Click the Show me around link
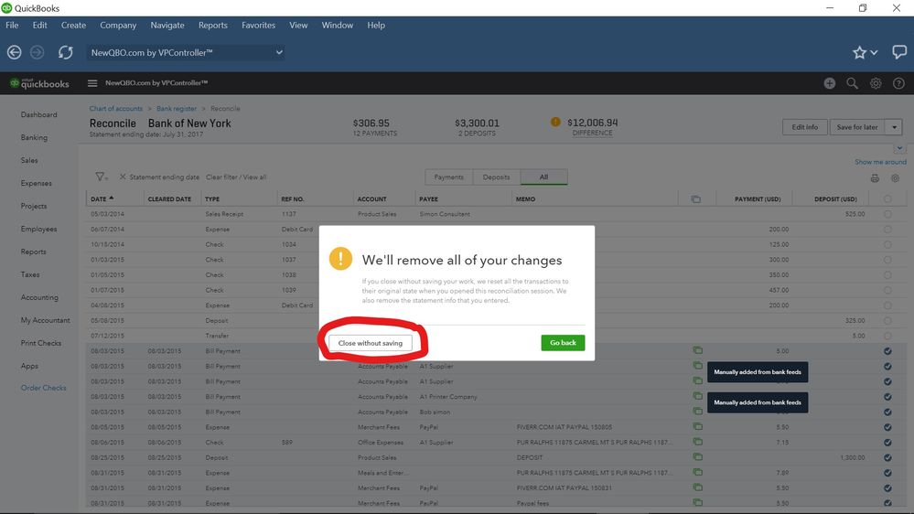The width and height of the screenshot is (914, 514). pyautogui.click(x=880, y=162)
